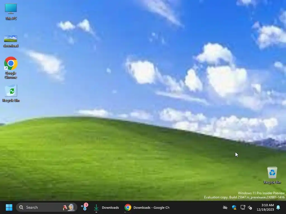Viewport: 286px width, 214px height.
Task: Click the muted volume tray icon
Action: click(x=250, y=207)
